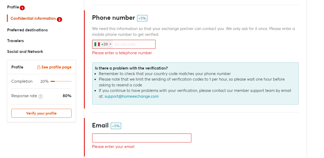Viewport: 324px width, 158px height.
Task: Focus the phone number input field
Action: click(x=134, y=44)
